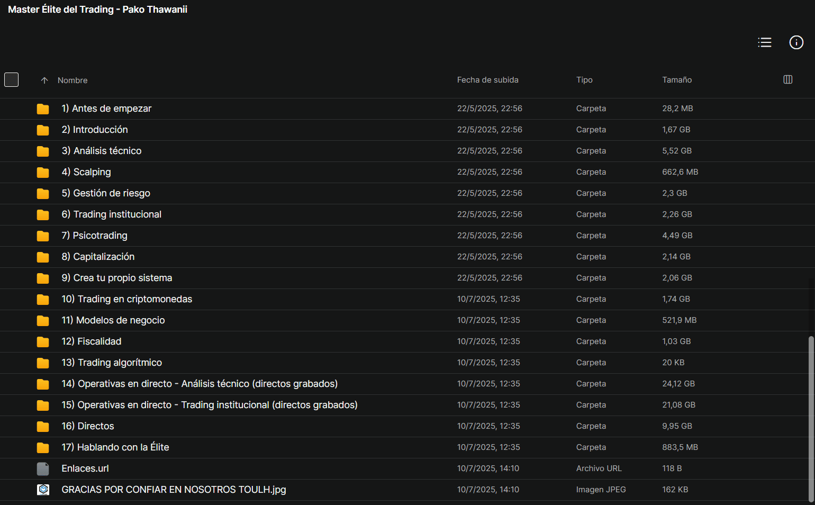Select '3) Análisis técnico' folder name
This screenshot has width=815, height=505.
tap(102, 151)
